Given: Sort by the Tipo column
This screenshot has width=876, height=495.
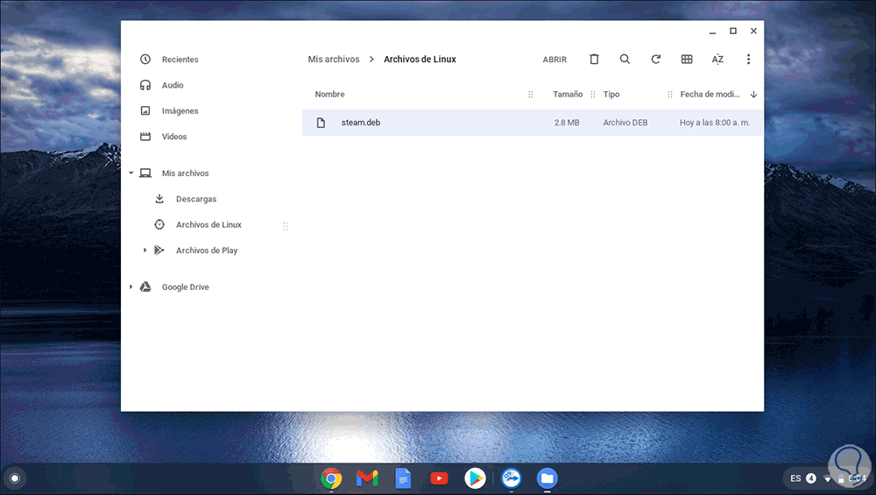Looking at the screenshot, I should pos(611,95).
